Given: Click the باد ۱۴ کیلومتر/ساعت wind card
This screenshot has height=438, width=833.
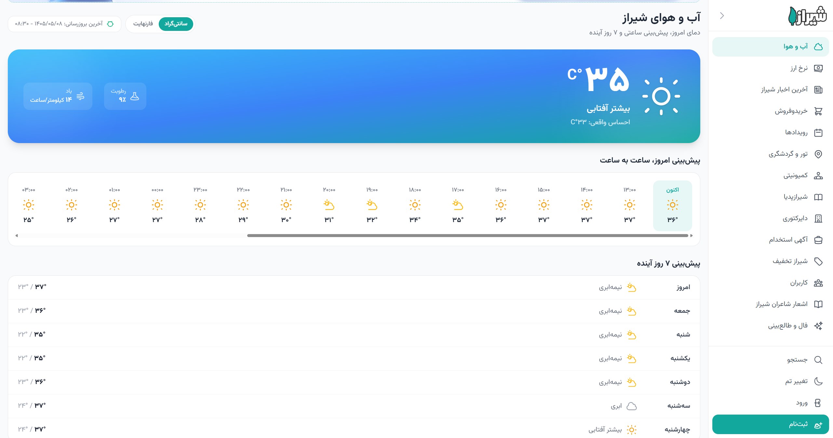Looking at the screenshot, I should click(58, 96).
